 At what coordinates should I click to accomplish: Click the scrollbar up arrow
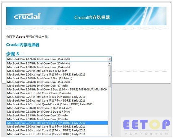pos(110,63)
